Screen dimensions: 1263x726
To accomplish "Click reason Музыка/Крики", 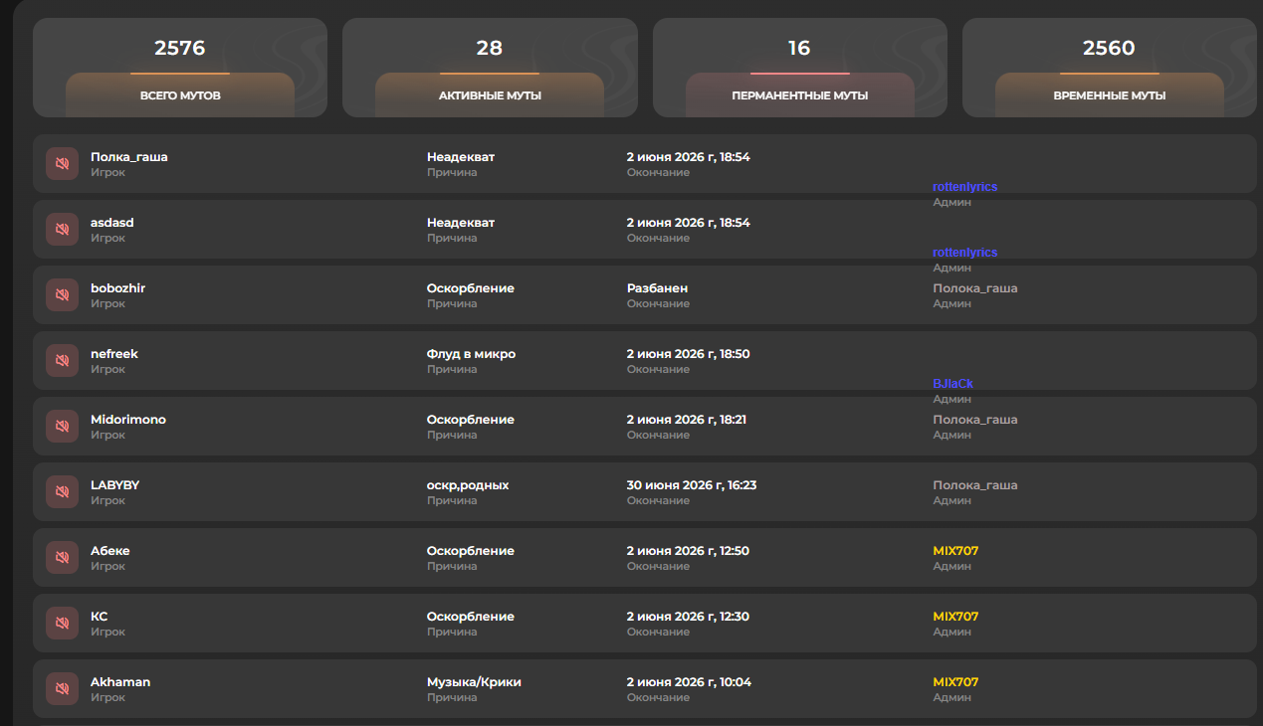I will tap(474, 682).
